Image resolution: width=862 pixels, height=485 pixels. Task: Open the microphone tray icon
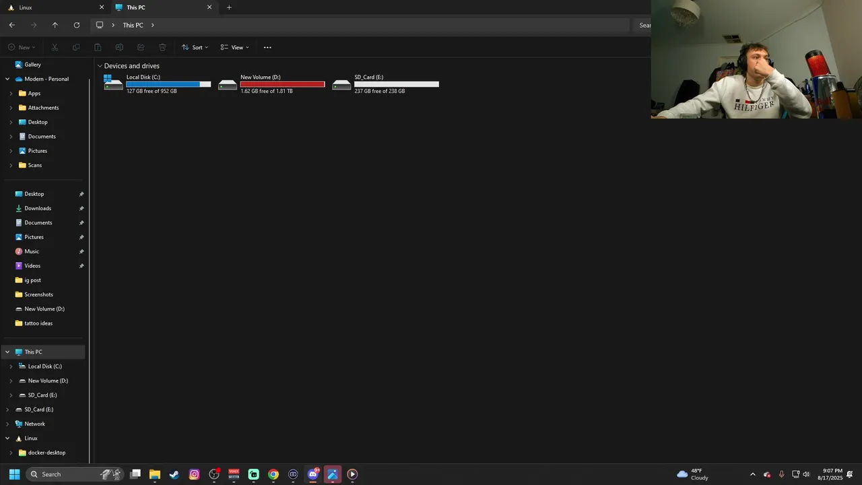[x=781, y=474]
